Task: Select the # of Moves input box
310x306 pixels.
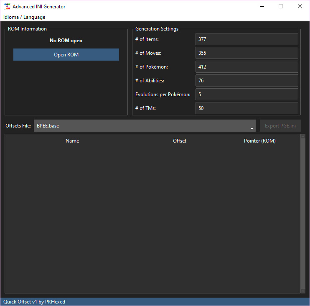Action: click(246, 53)
